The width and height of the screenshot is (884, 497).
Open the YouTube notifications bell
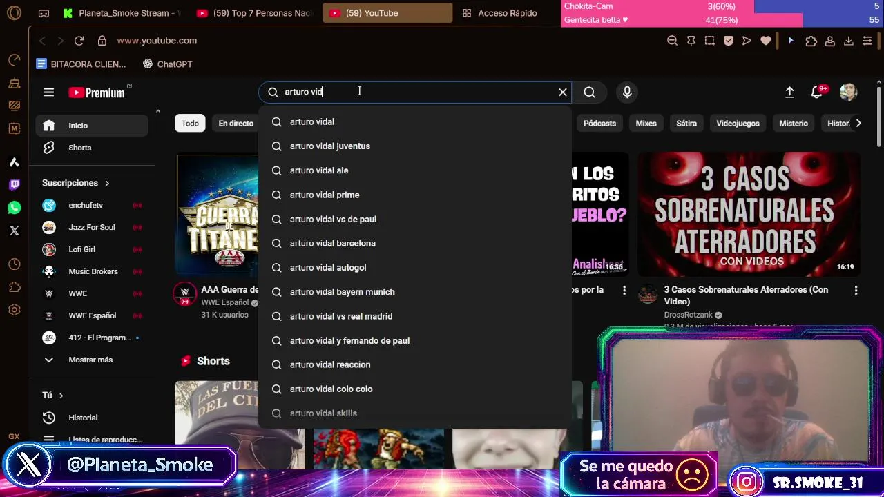pyautogui.click(x=818, y=92)
